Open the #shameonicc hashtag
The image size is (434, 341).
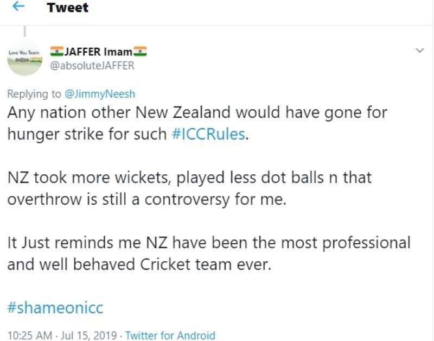[55, 308]
